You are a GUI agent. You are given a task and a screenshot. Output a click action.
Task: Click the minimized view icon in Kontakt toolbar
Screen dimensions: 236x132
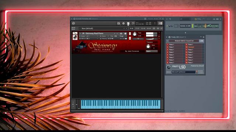[x=133, y=23]
